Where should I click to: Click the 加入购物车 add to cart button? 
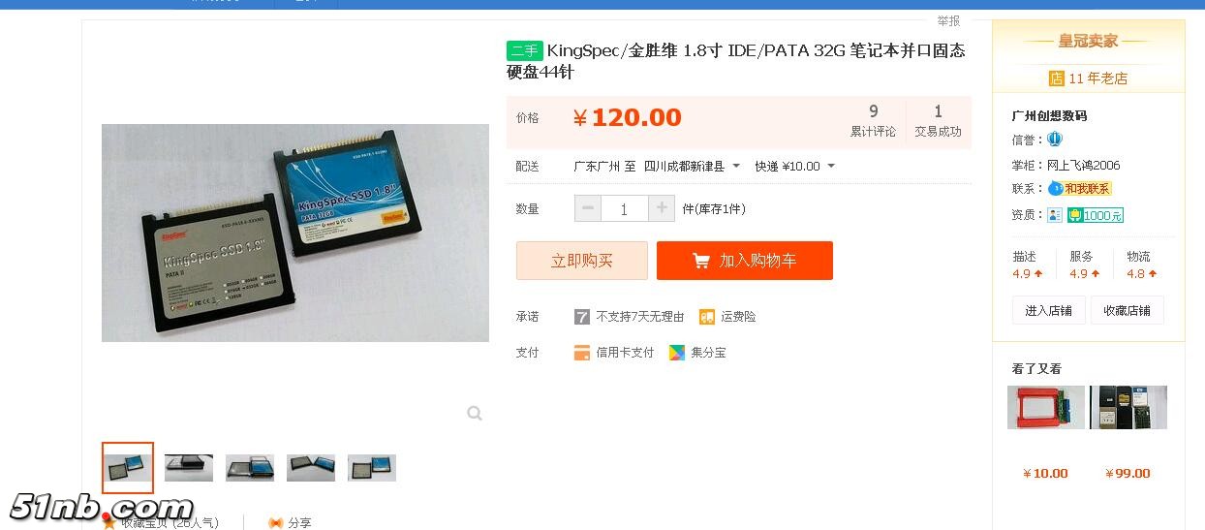[745, 261]
